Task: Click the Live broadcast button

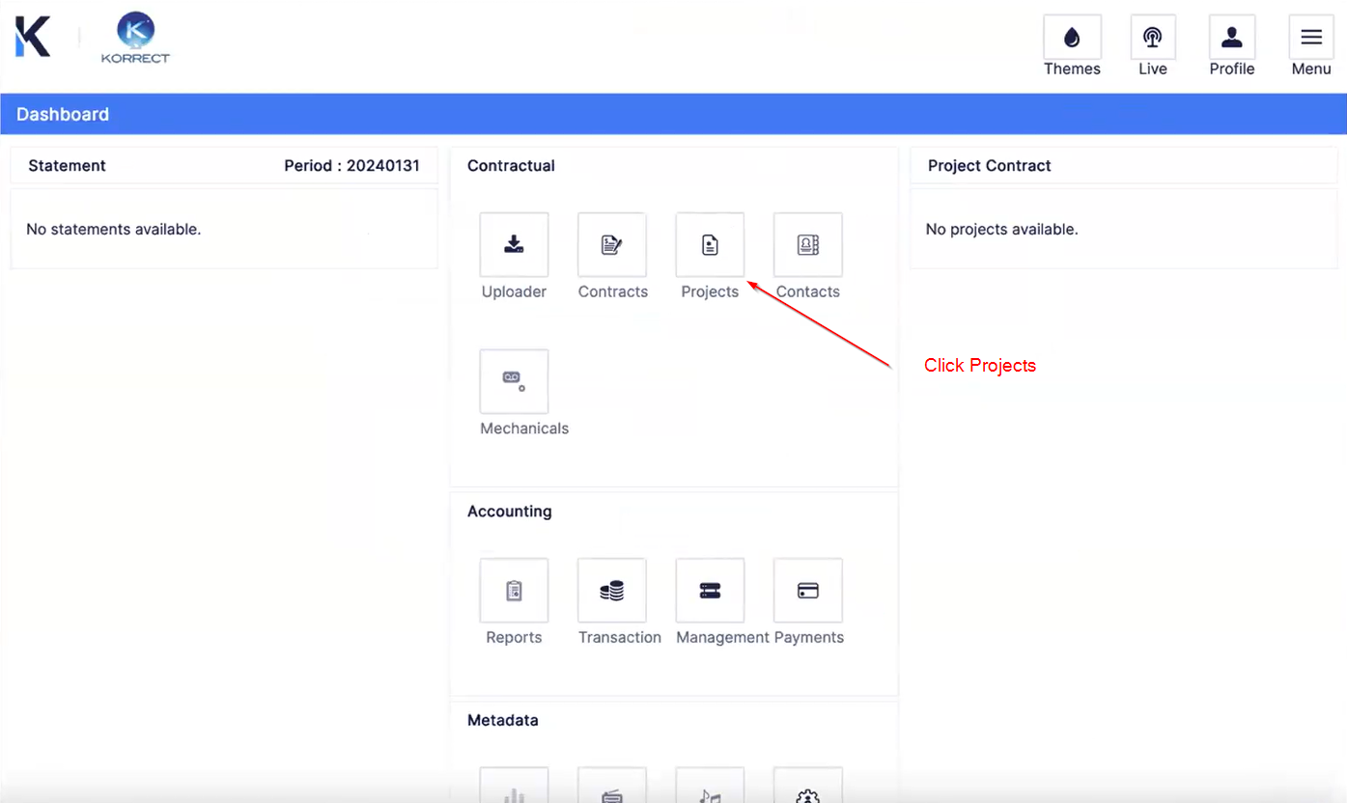Action: pos(1153,39)
